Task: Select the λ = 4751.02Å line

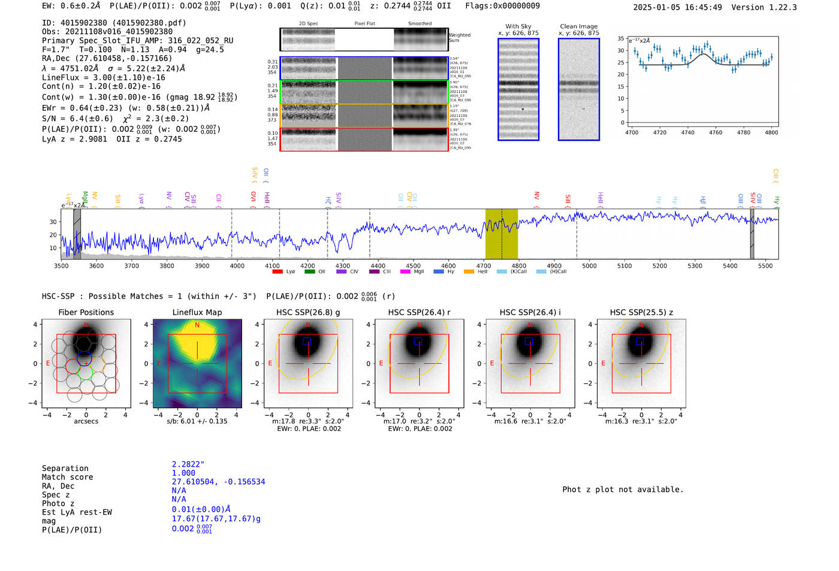Action: point(113,68)
